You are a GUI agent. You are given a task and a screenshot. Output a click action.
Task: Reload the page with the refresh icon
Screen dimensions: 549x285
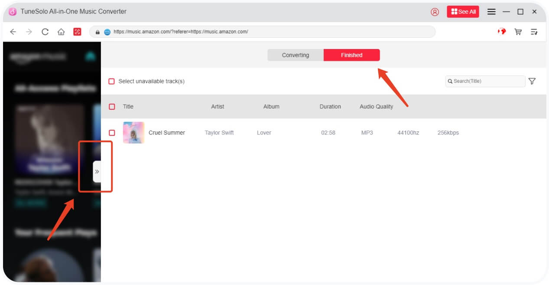click(x=45, y=32)
